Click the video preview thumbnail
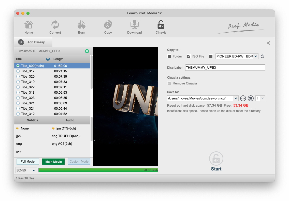The height and width of the screenshot is (201, 289). click(125, 107)
